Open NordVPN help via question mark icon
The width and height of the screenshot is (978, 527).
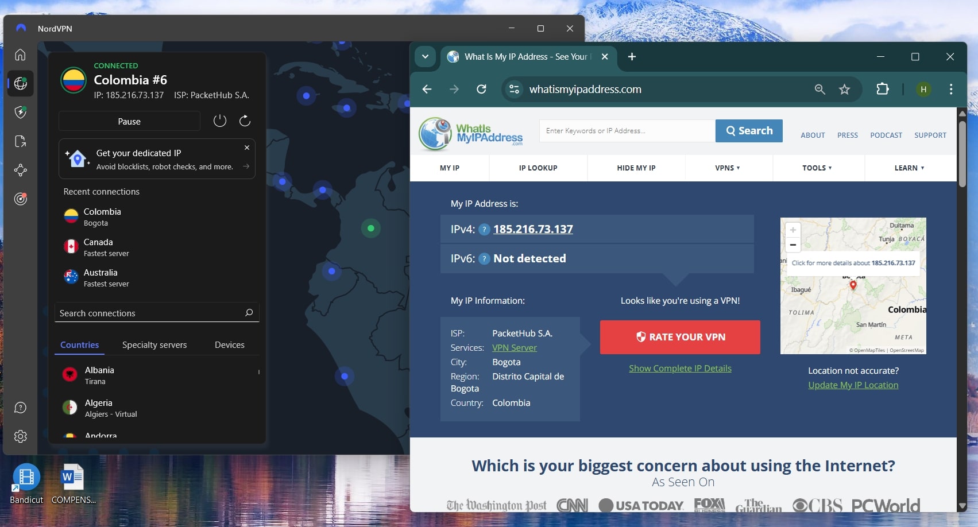tap(21, 408)
